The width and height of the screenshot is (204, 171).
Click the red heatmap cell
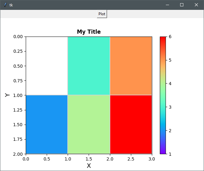[x=131, y=125]
